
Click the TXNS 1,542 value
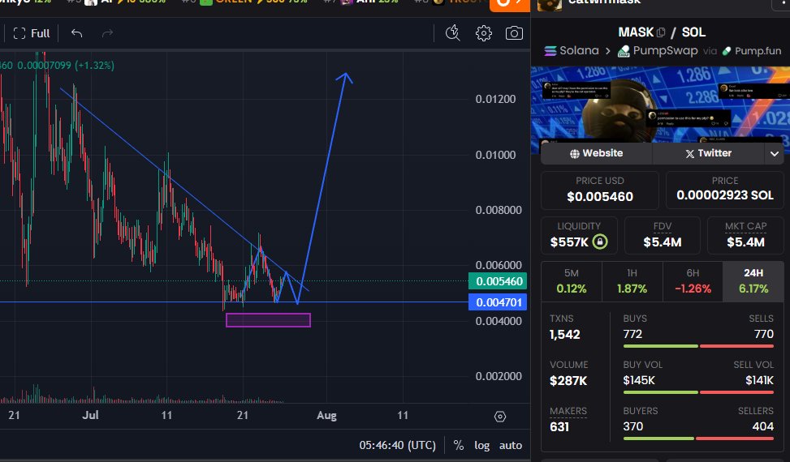coord(565,335)
